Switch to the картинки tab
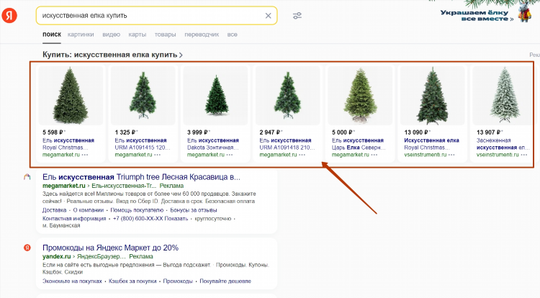Screen dimensions: 540x298 (81, 35)
